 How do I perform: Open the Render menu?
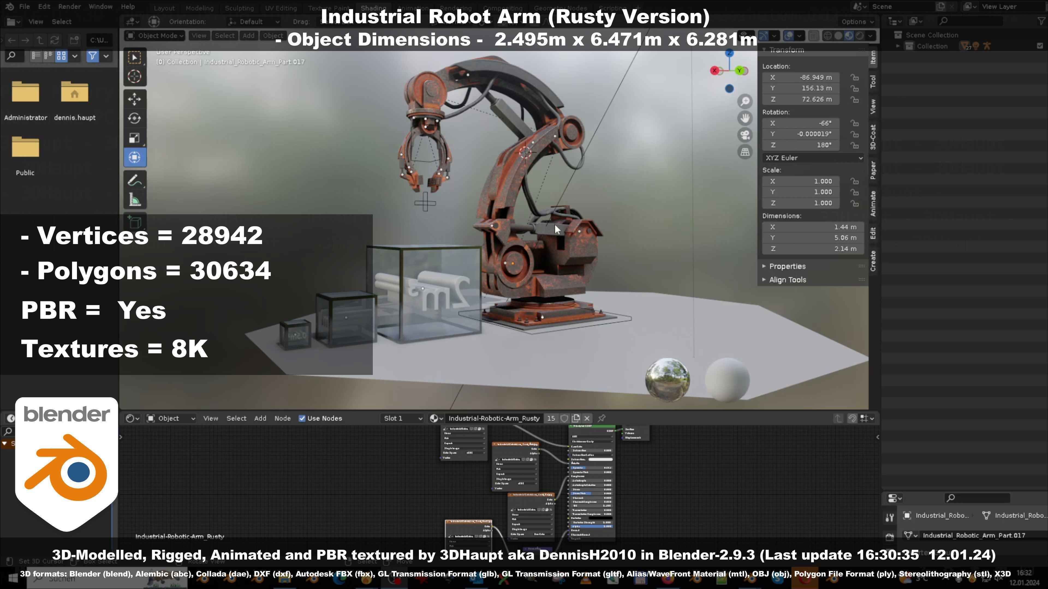pos(69,7)
